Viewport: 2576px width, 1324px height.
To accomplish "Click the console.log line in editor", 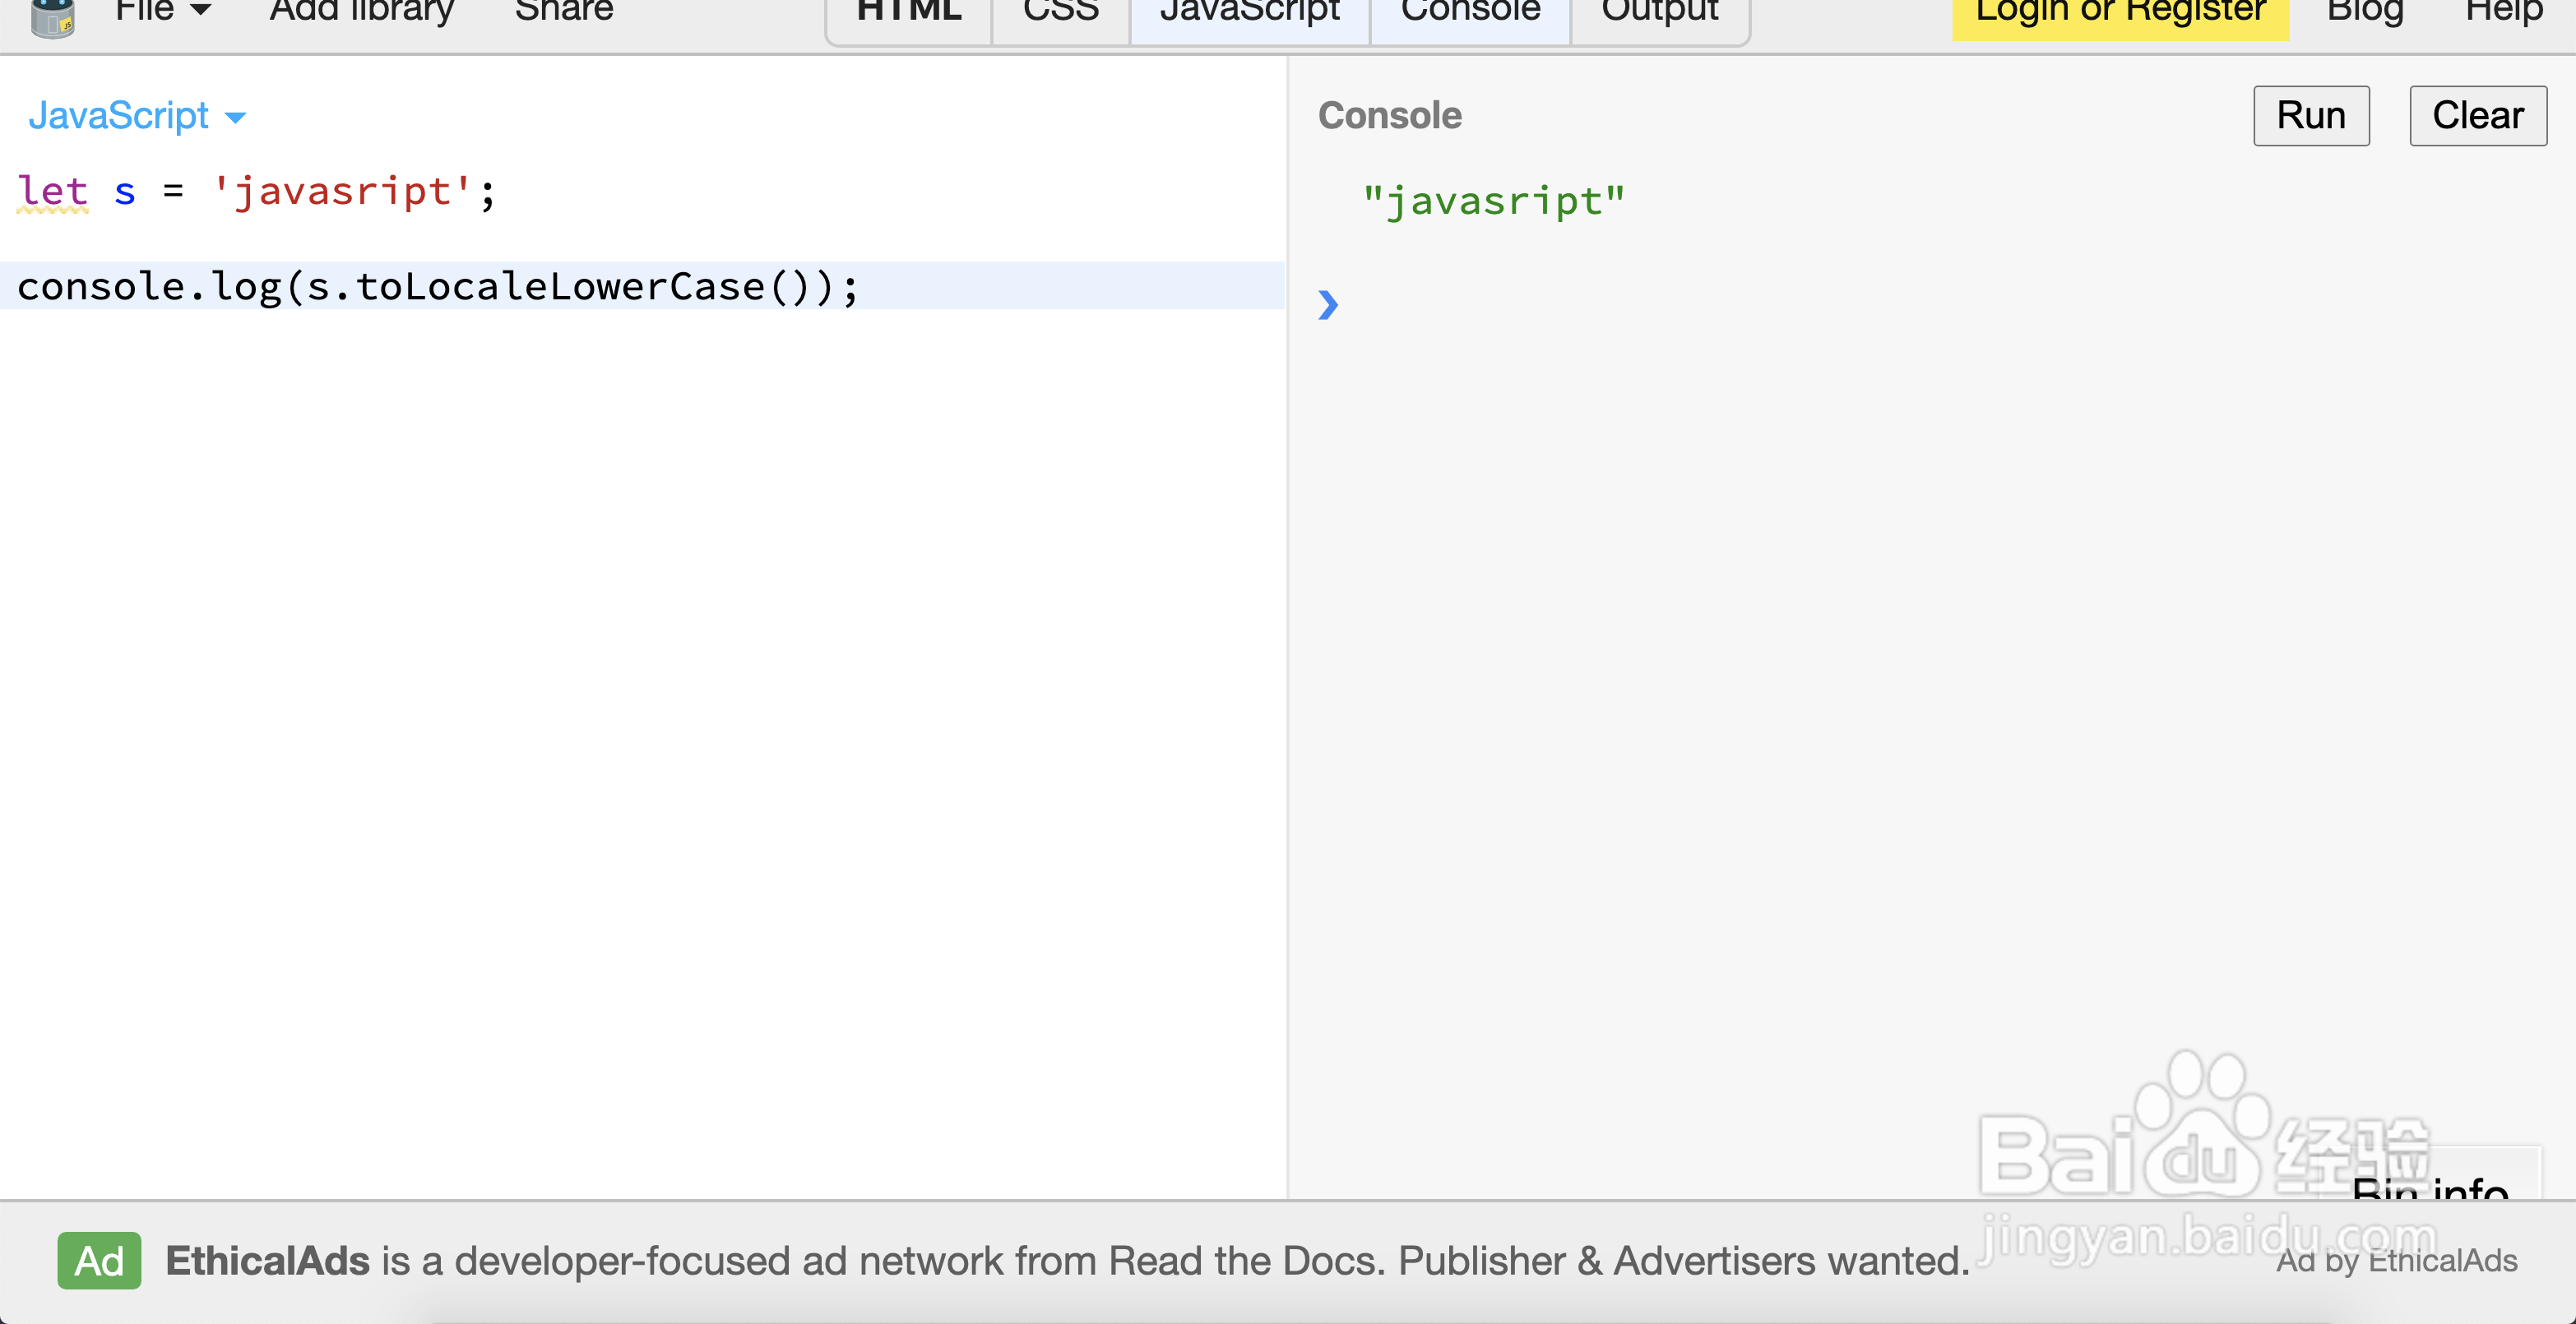I will [x=642, y=286].
